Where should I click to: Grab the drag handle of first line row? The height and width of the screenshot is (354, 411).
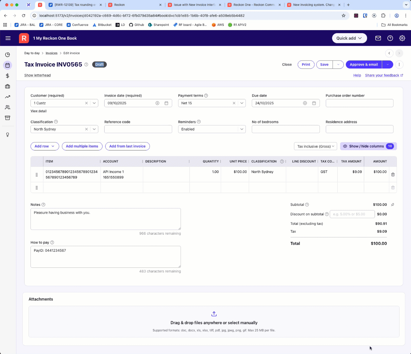[37, 175]
